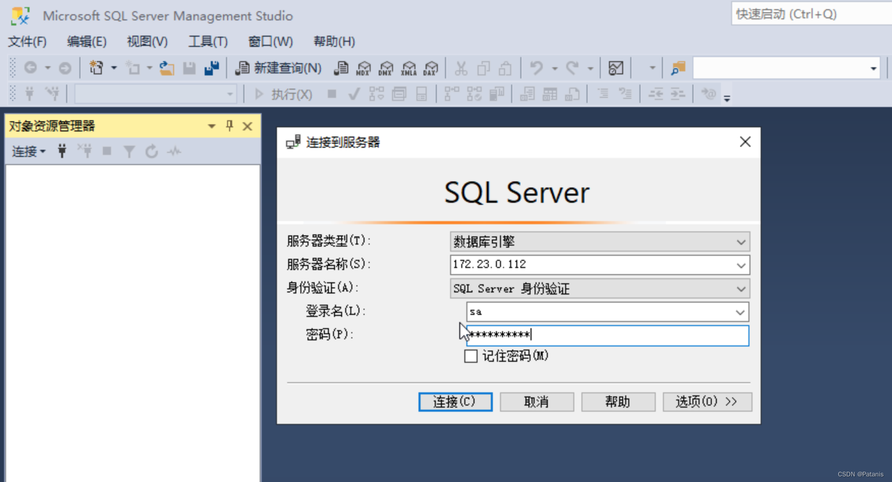Screen dimensions: 892x482
Task: Click the cut scissors icon
Action: click(x=461, y=68)
